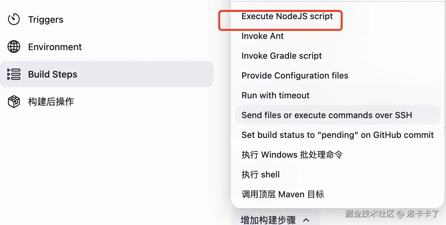This screenshot has height=225, width=446.
Task: Click the Build Steps list icon
Action: (x=14, y=74)
